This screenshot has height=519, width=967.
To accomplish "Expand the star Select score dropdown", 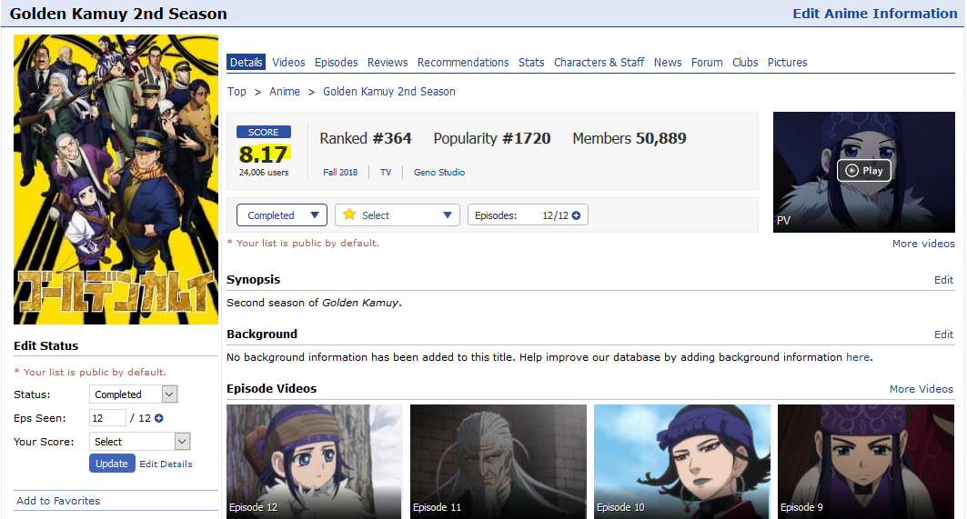I will (x=398, y=215).
